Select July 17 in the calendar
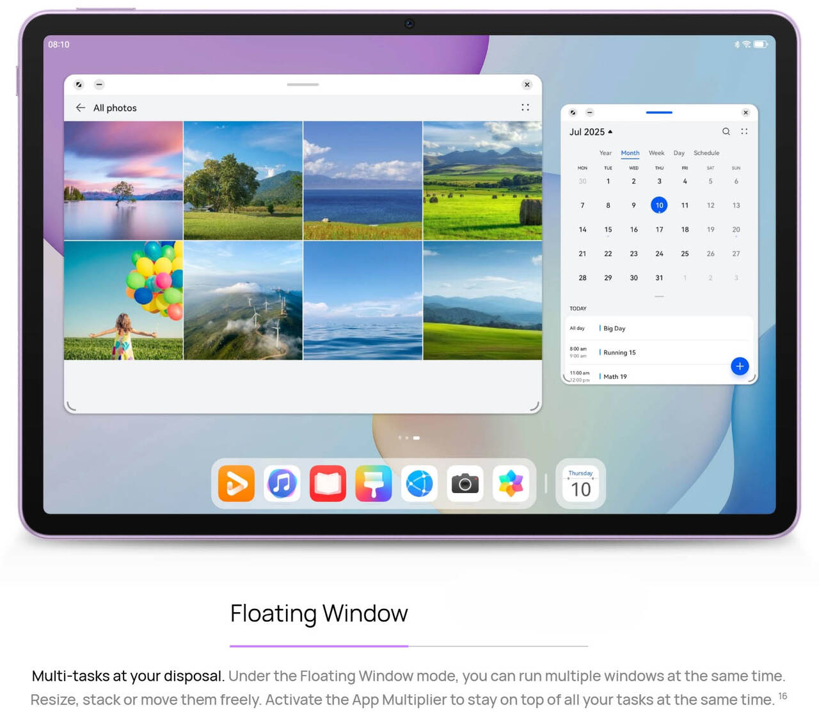 click(x=659, y=229)
